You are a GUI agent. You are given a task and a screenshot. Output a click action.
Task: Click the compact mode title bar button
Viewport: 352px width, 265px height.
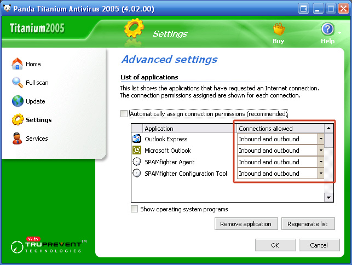(x=303, y=9)
